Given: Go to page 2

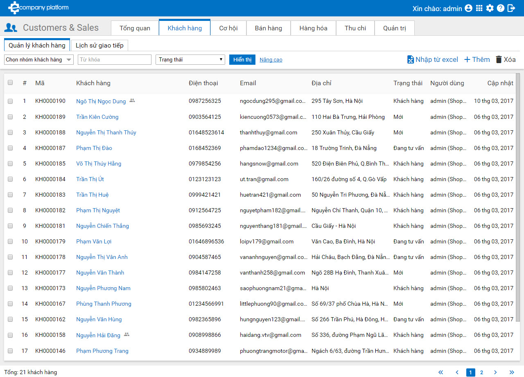Looking at the screenshot, I should click(481, 372).
